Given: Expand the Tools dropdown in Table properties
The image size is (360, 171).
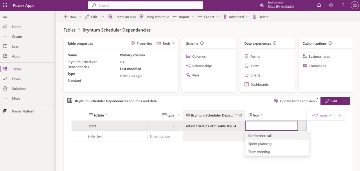Looking at the screenshot, I should (x=166, y=43).
